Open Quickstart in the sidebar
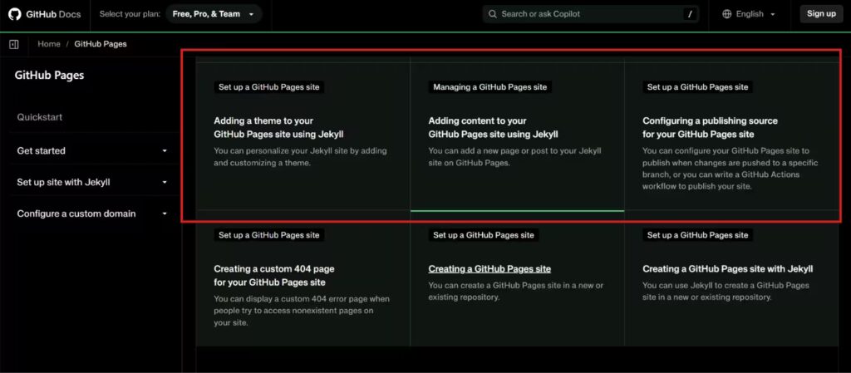Image resolution: width=851 pixels, height=373 pixels. tap(40, 117)
